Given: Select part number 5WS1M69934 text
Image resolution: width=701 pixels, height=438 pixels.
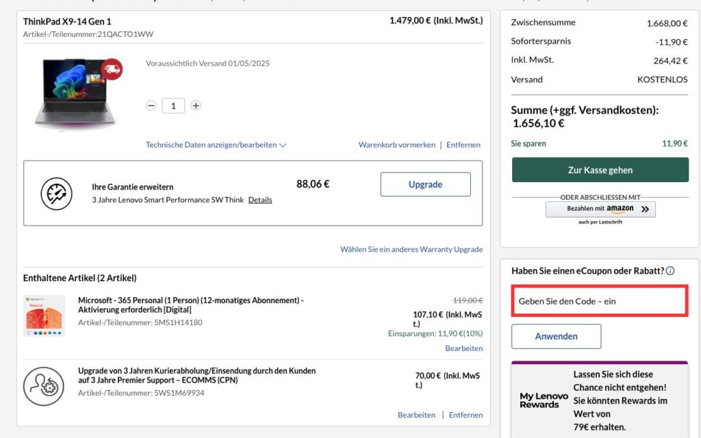Looking at the screenshot, I should (179, 393).
